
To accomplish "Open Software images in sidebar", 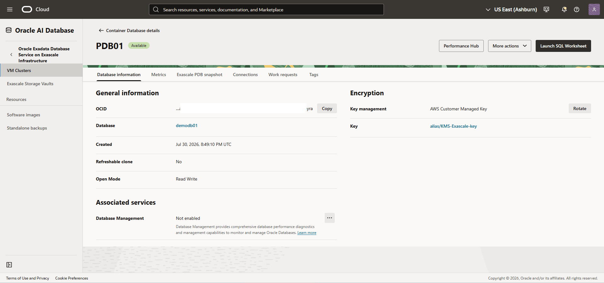I will click(41, 115).
